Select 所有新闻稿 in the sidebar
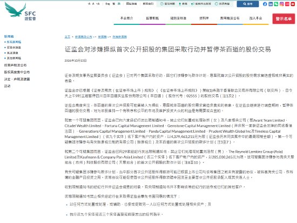 pos(14,42)
